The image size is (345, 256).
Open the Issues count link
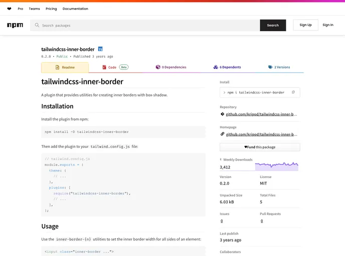(222, 221)
